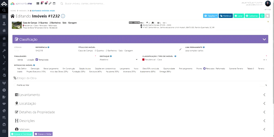The width and height of the screenshot is (274, 137).
Task: Select the Pronto stage option
Action: point(199,68)
